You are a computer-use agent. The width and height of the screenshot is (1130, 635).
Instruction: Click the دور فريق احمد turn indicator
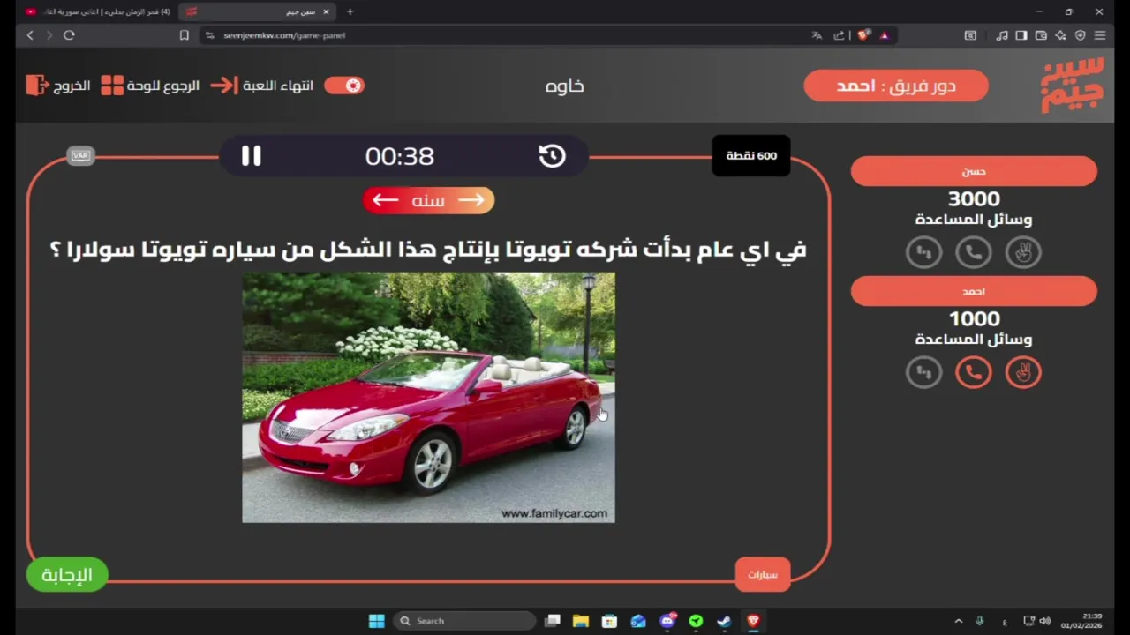pyautogui.click(x=896, y=86)
